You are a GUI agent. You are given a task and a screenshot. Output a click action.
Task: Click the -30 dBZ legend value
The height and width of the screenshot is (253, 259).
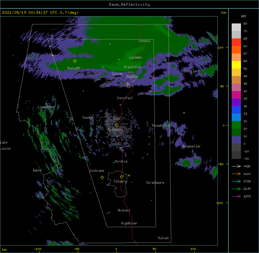pyautogui.click(x=246, y=159)
